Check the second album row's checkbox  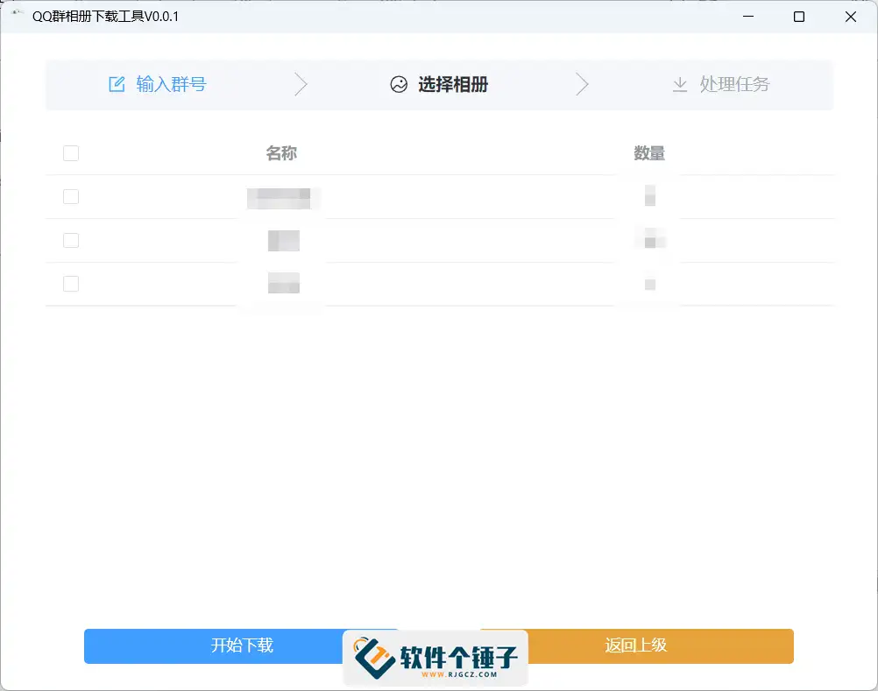[71, 240]
